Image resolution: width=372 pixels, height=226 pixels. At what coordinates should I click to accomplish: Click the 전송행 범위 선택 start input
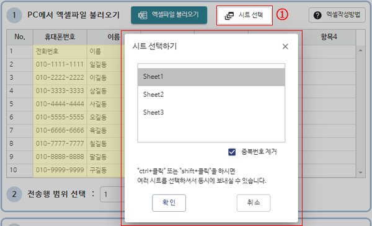pyautogui.click(x=112, y=194)
